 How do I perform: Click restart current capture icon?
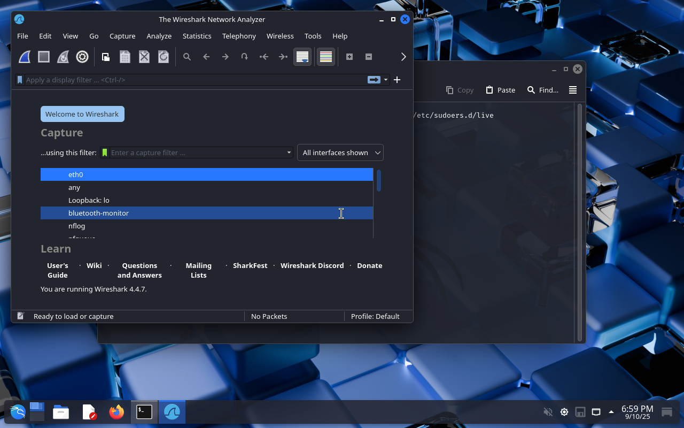click(63, 57)
